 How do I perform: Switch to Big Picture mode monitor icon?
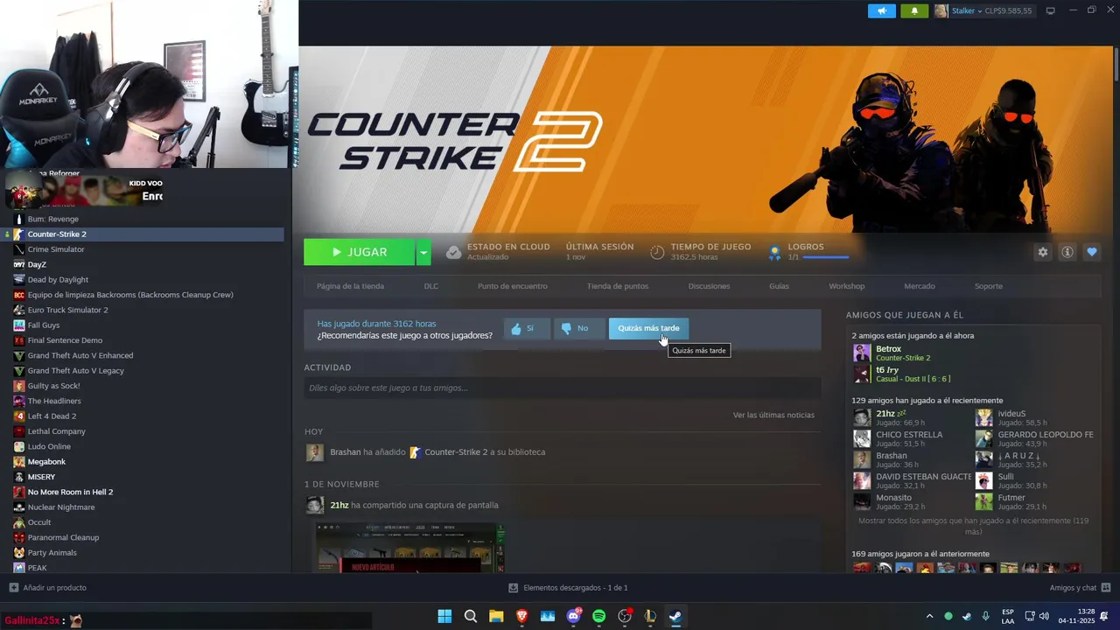coord(1051,10)
